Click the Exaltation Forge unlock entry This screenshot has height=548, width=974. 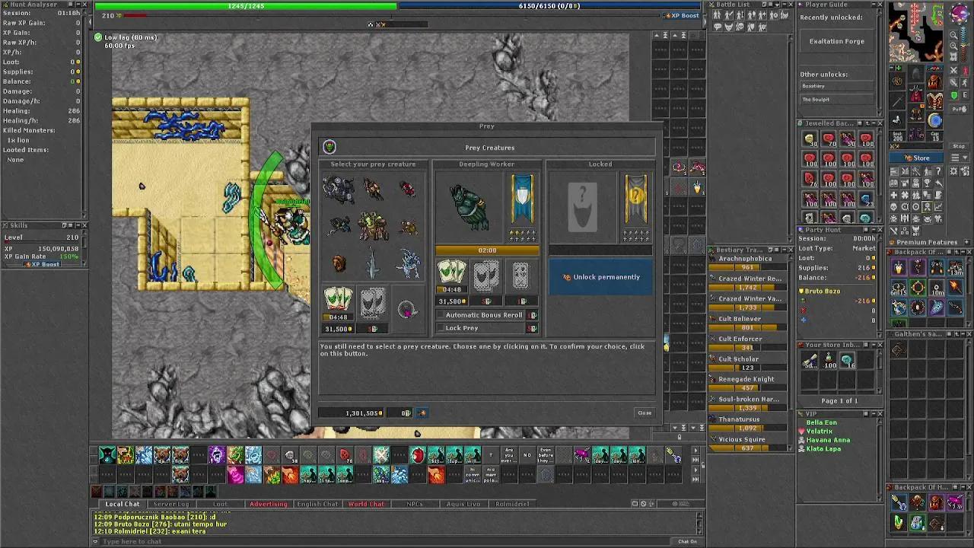(x=837, y=41)
